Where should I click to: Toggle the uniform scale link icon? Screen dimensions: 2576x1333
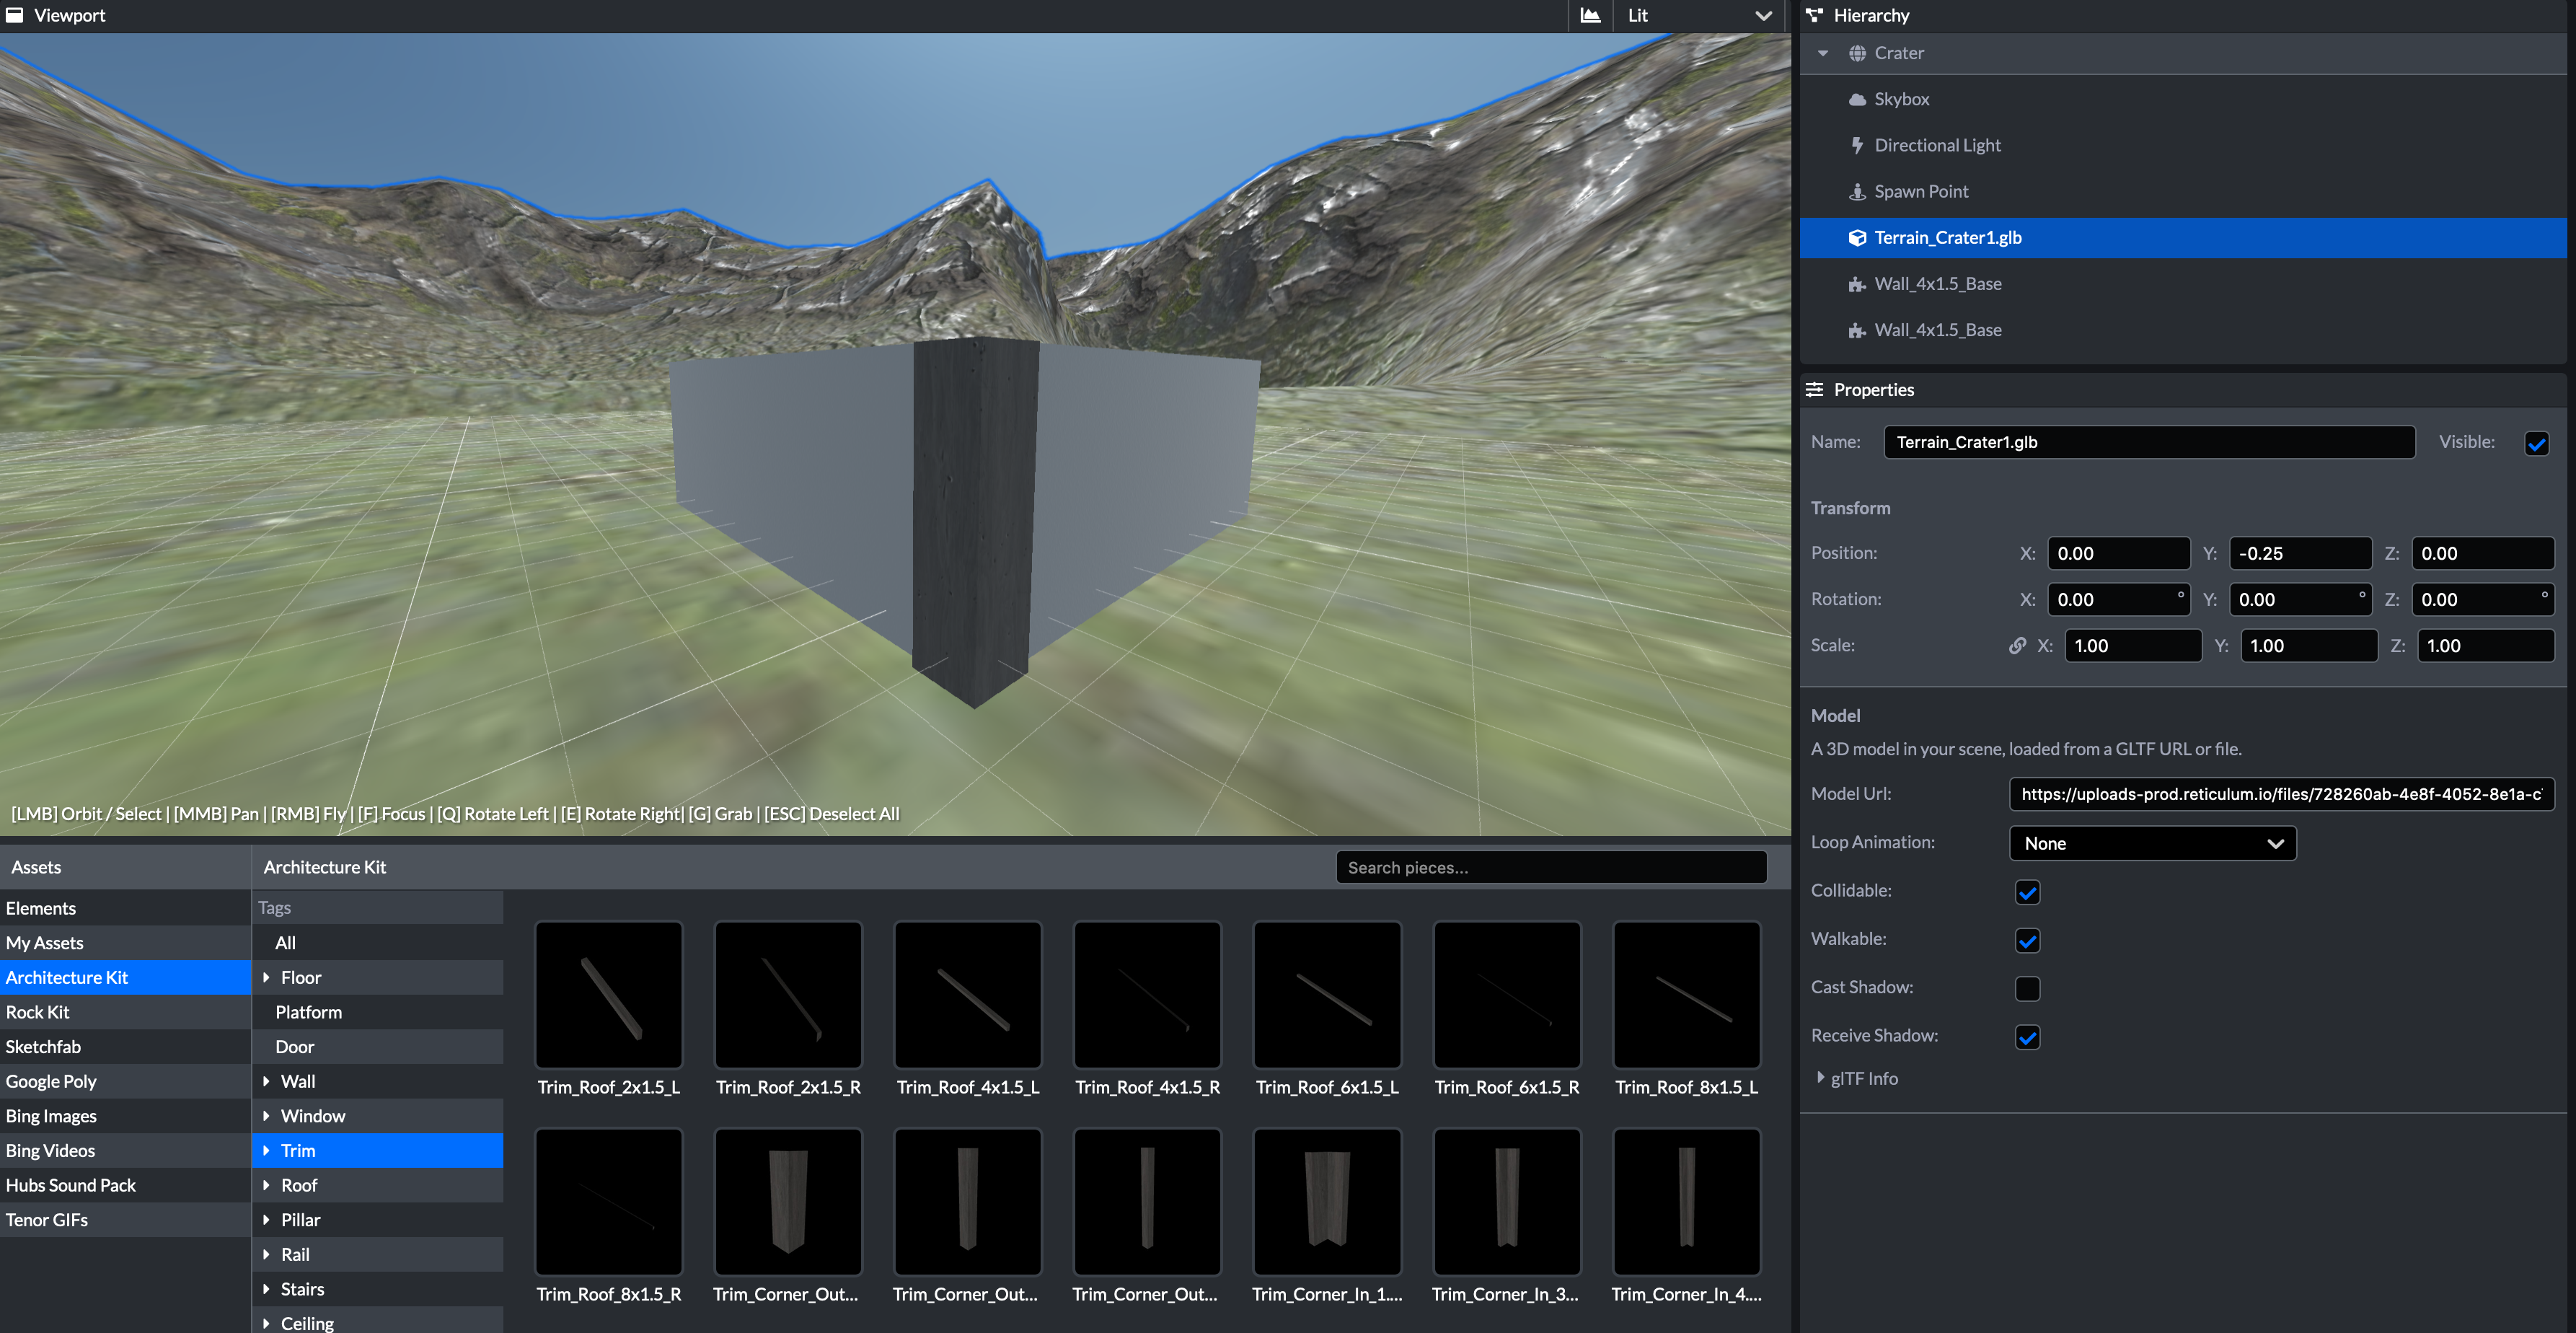(2017, 646)
